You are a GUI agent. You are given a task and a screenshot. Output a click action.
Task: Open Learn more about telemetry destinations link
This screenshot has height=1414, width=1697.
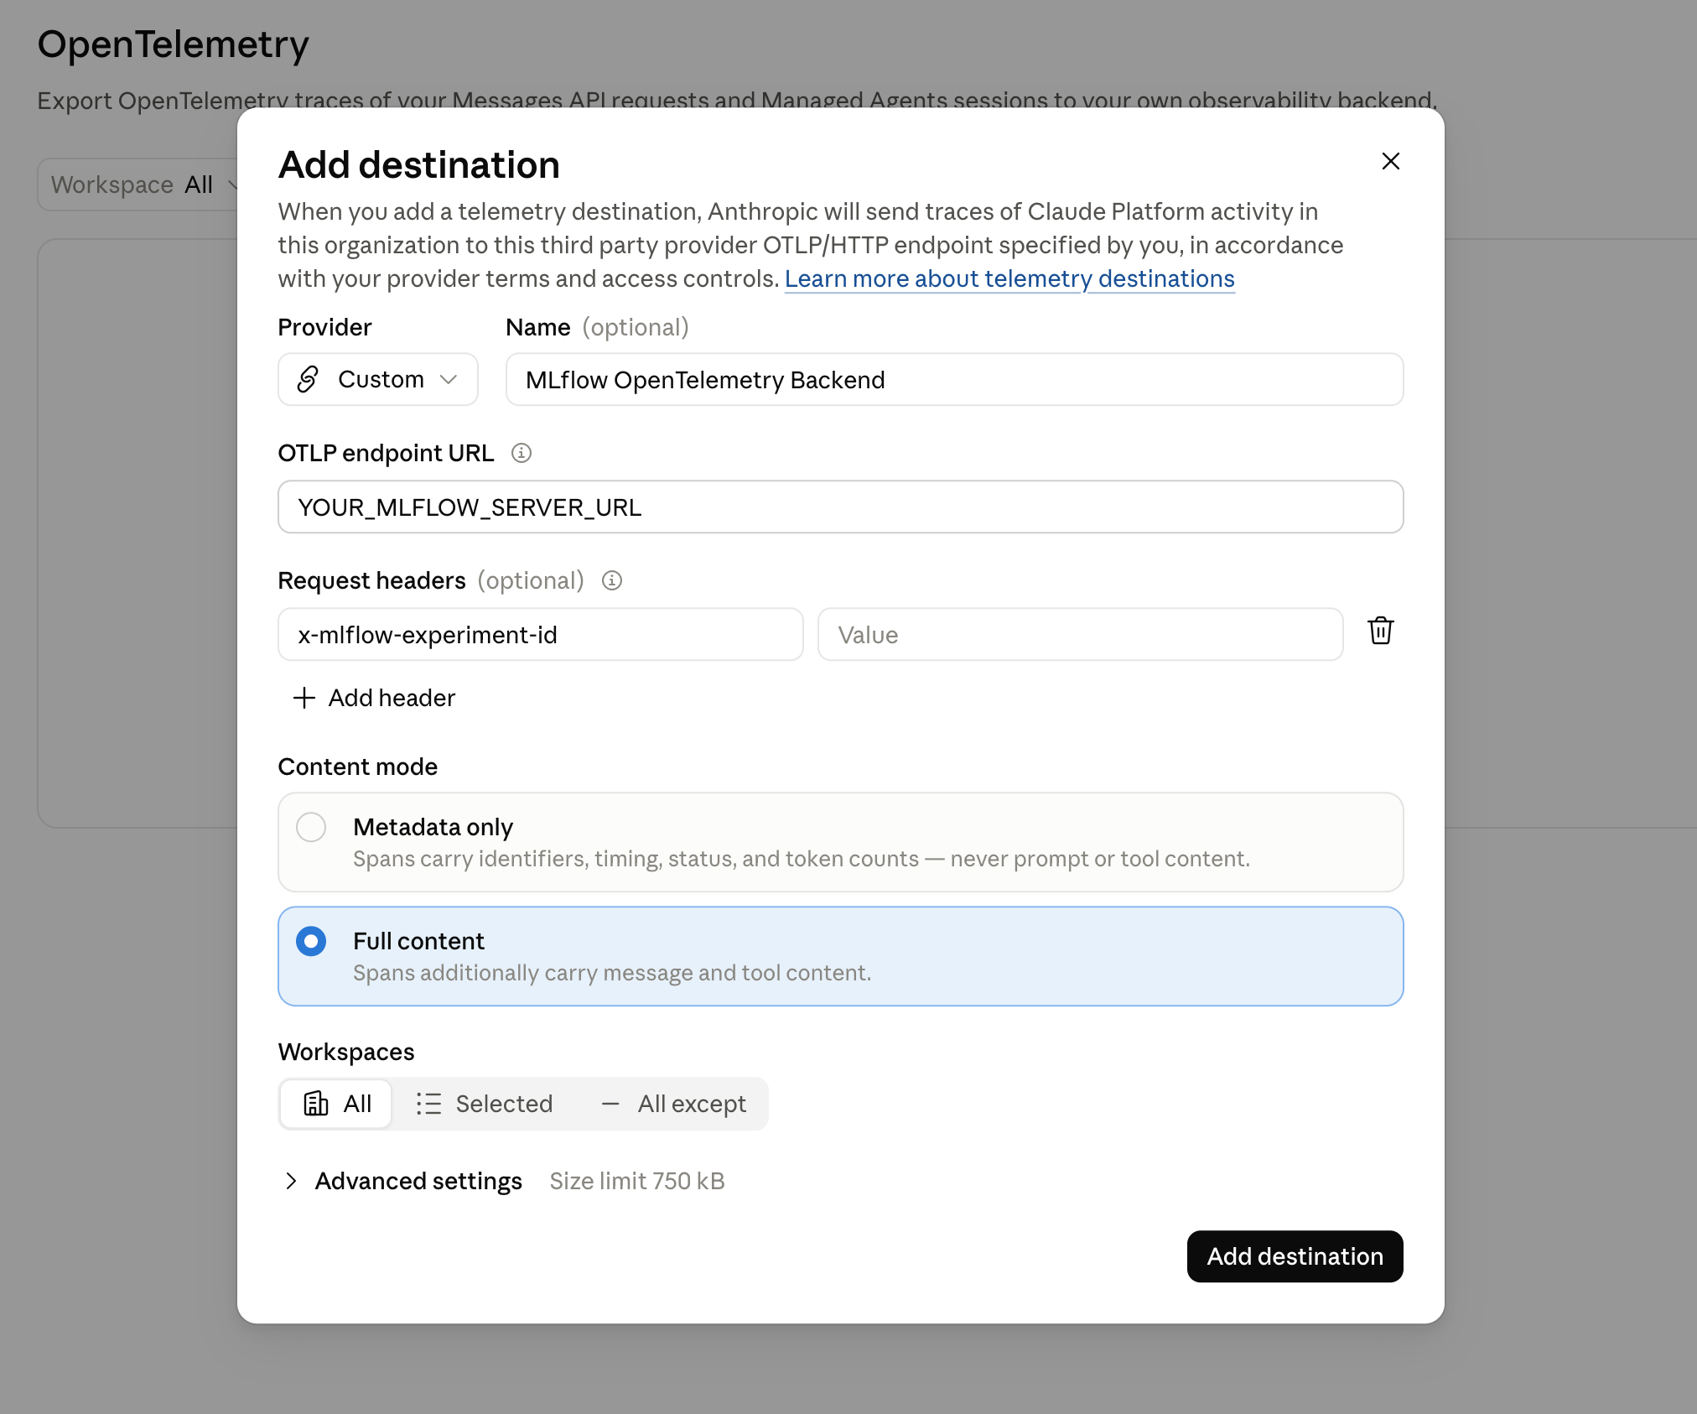click(1009, 278)
